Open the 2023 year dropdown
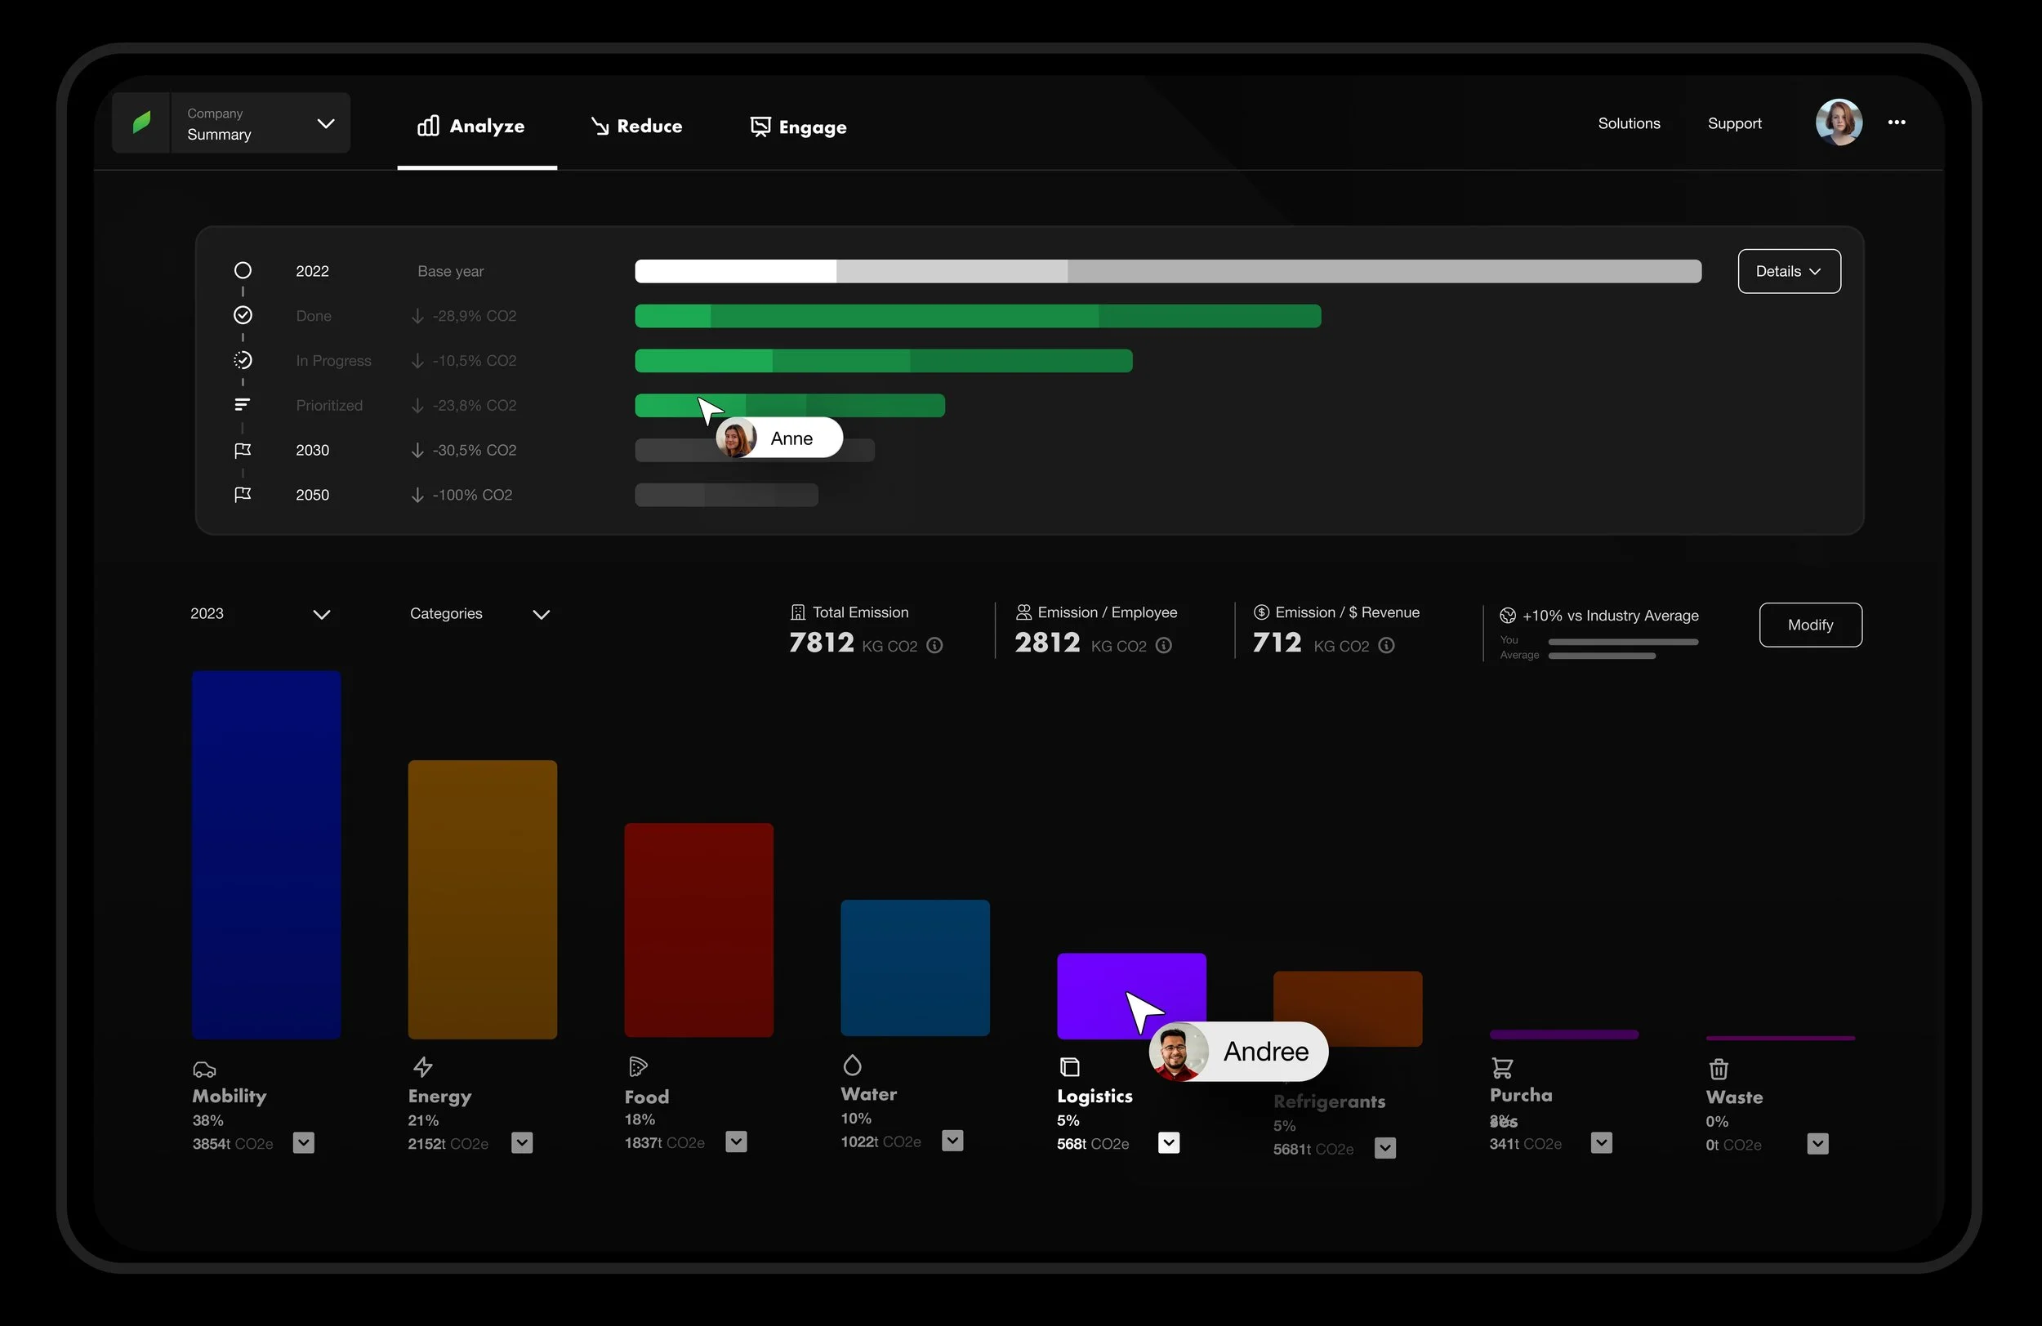Screen dimensions: 2042x1326 click(x=260, y=614)
